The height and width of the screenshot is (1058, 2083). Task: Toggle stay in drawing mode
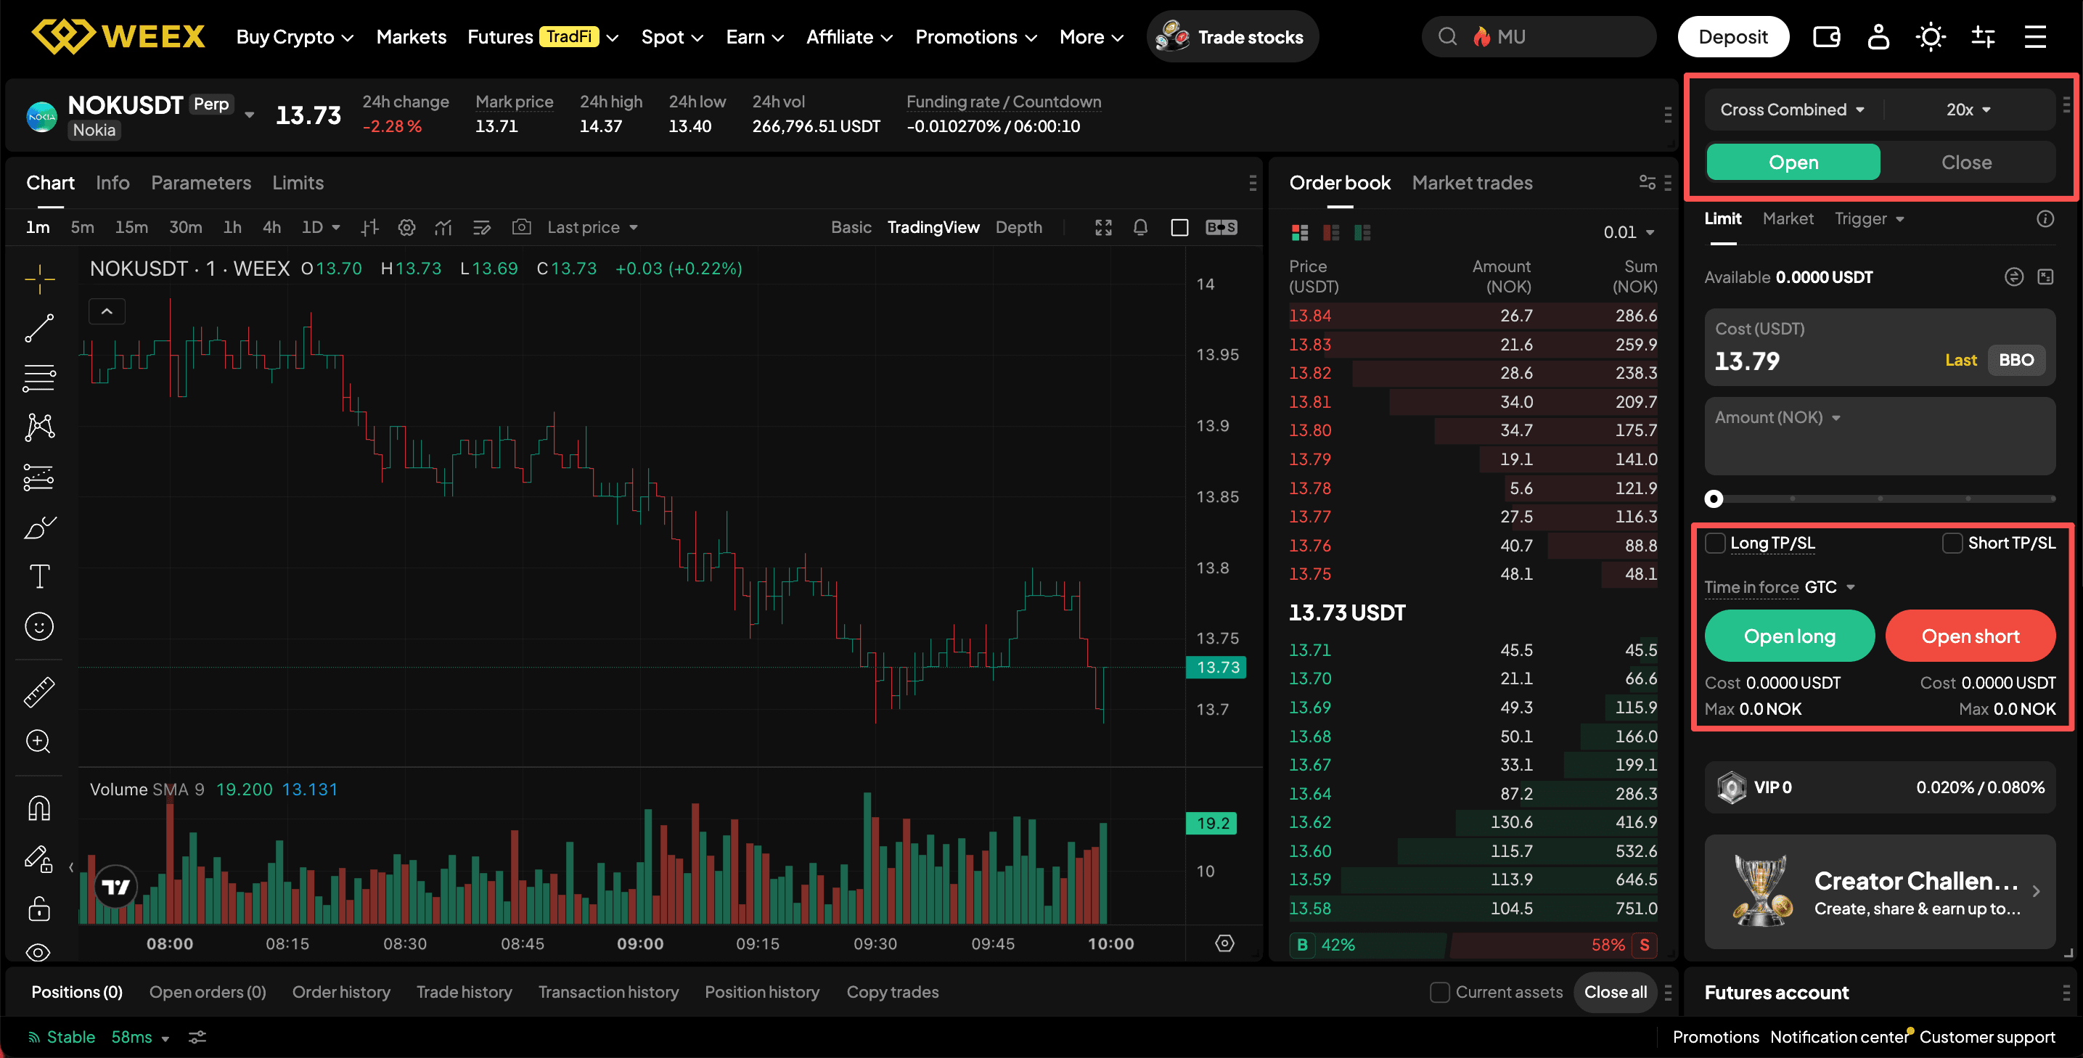(x=38, y=858)
